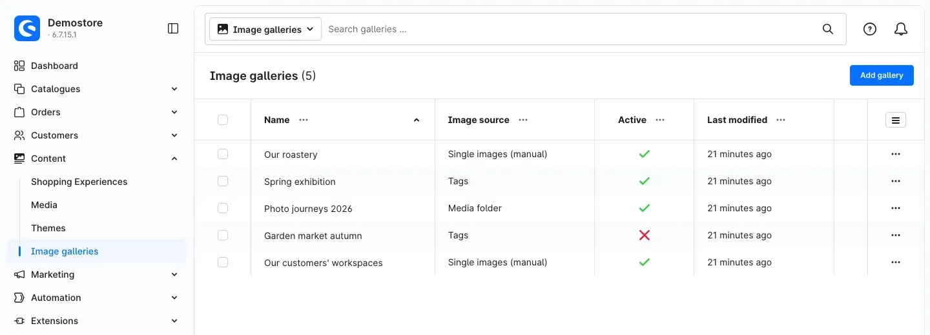Screen dimensions: 930x335
Task: Open row actions for Our customers' workspaces
Action: 896,262
